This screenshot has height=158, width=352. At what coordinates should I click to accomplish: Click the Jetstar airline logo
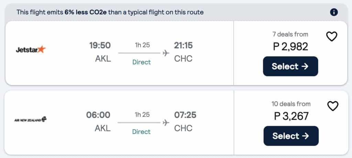point(31,50)
